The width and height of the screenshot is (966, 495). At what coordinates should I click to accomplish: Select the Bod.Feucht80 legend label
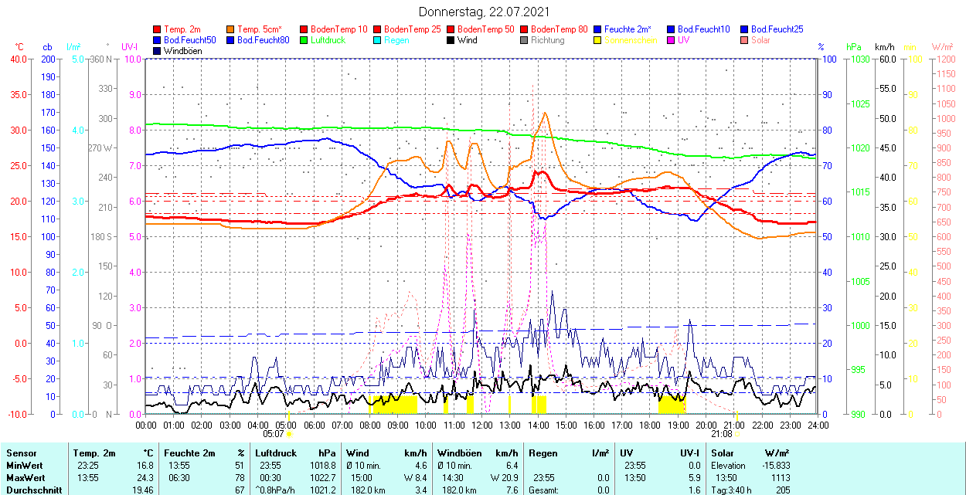(x=263, y=40)
